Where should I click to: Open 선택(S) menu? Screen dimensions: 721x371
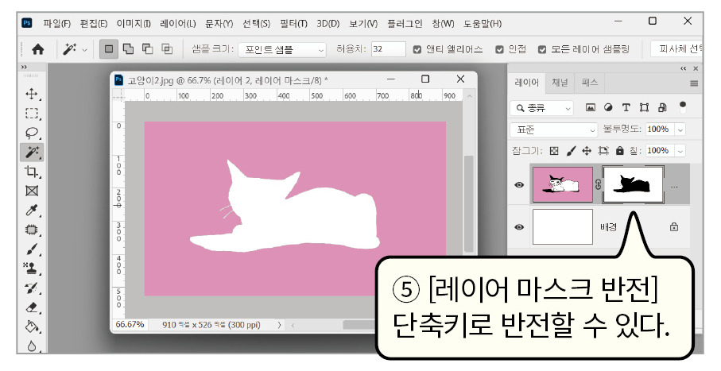coord(256,24)
